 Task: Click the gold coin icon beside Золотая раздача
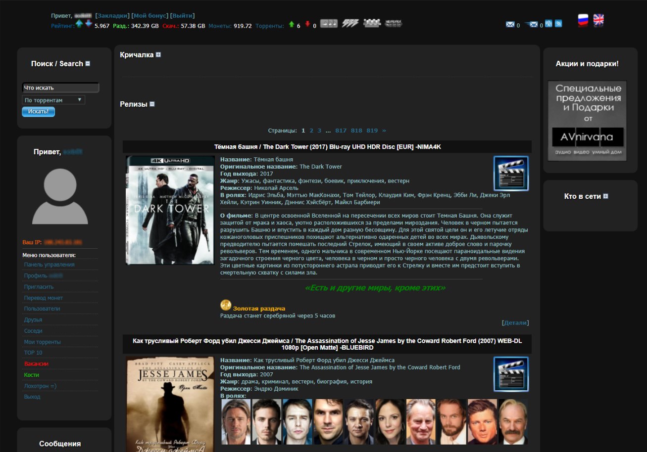(x=226, y=305)
